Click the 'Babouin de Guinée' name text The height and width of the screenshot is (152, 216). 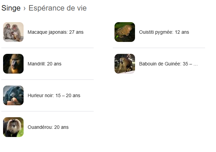coord(160,64)
